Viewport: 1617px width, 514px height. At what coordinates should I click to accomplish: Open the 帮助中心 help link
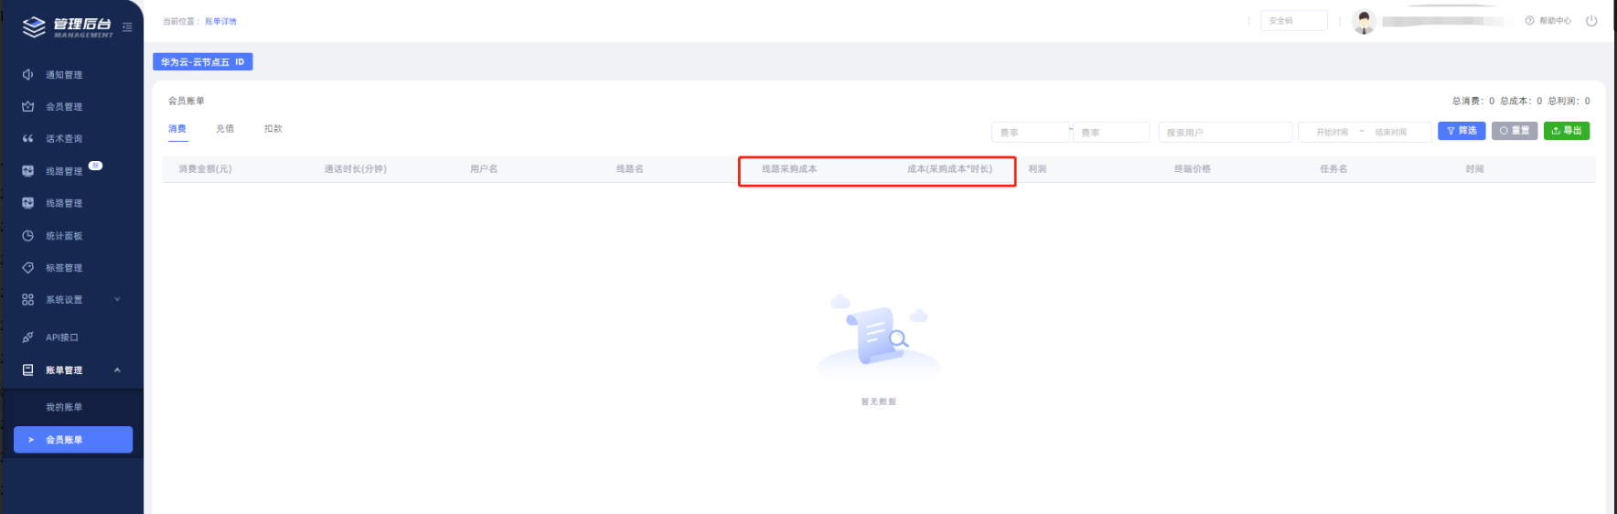[1548, 21]
